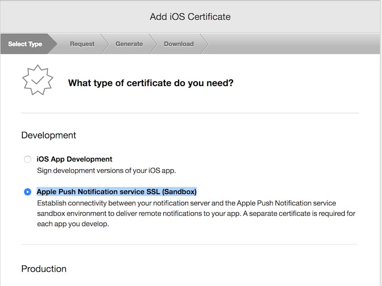Click the highlighted Apple Push Notification SSL label
The image size is (382, 286).
(x=117, y=192)
